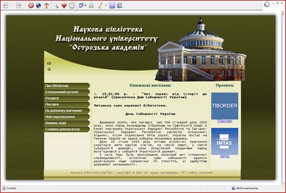Image resolution: width=286 pixels, height=193 pixels.
Task: Click the envelope email icon on the site
Action: coord(49,63)
